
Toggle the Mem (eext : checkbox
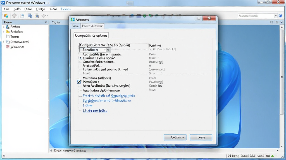79,82
